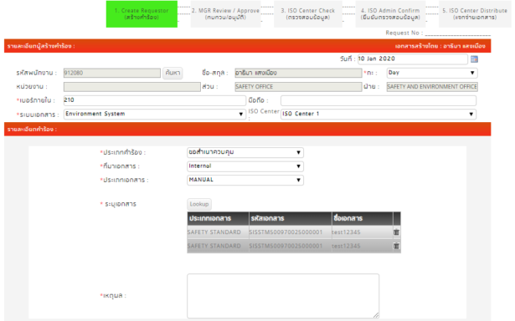515x321 pixels.
Task: Go to step 2 MGR Review / Approve
Action: coord(225,14)
